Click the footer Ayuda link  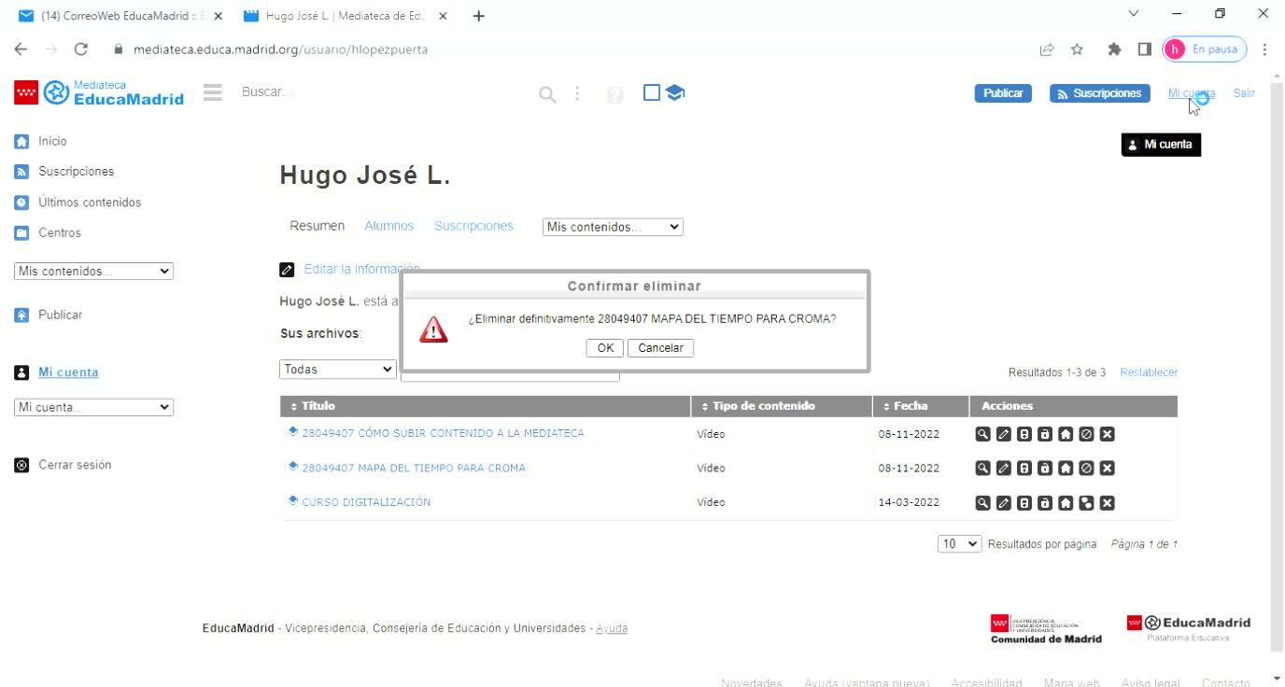(x=612, y=628)
